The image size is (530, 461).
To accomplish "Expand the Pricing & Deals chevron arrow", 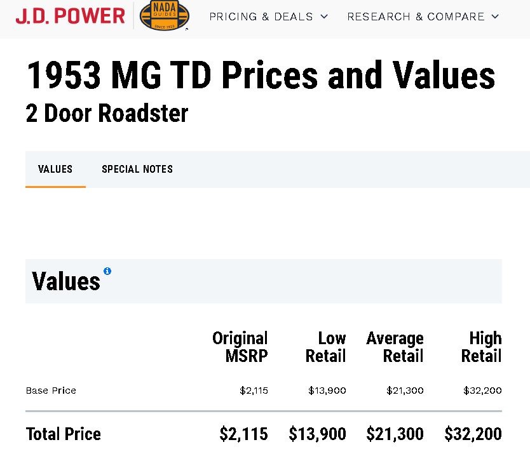I will coord(324,17).
